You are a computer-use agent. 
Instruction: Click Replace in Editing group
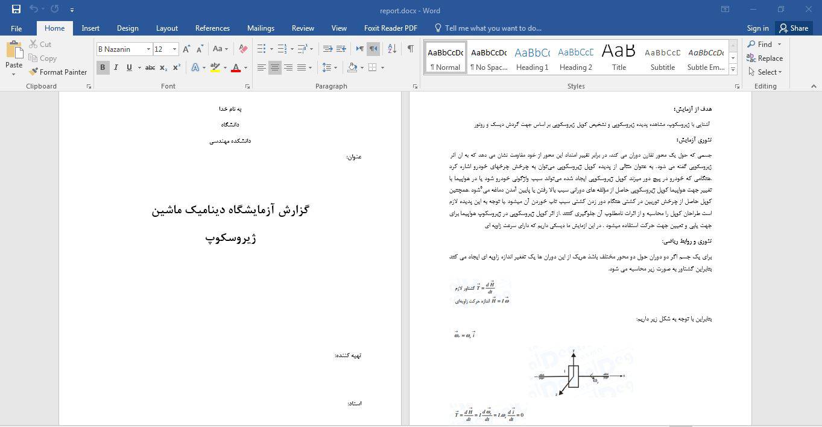click(x=765, y=58)
